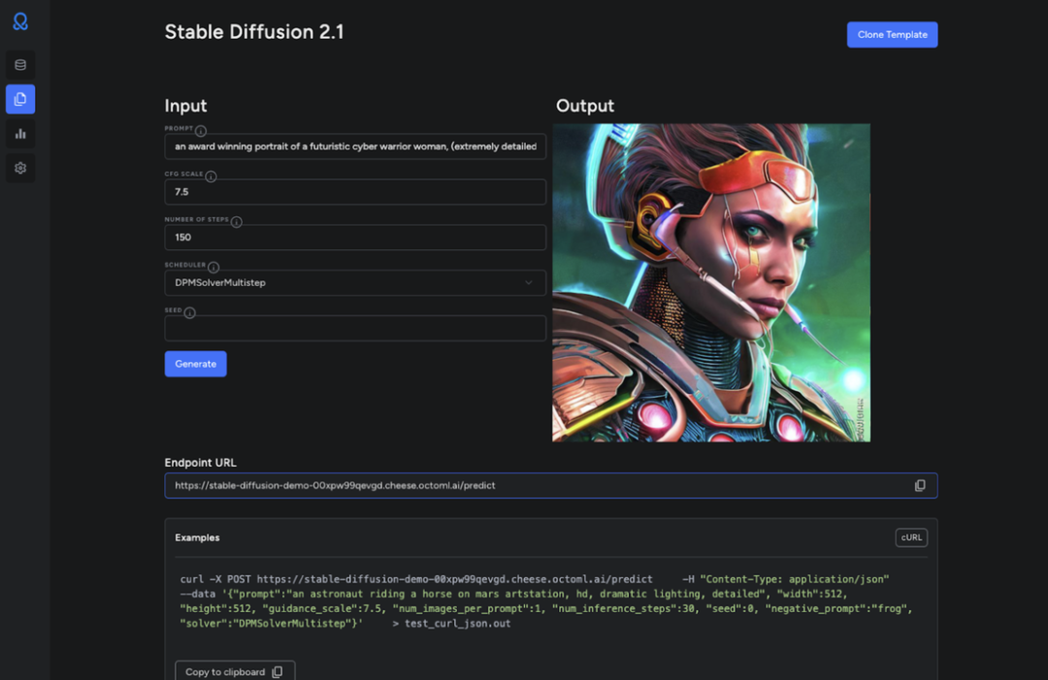Click the Output section heading

pyautogui.click(x=585, y=106)
